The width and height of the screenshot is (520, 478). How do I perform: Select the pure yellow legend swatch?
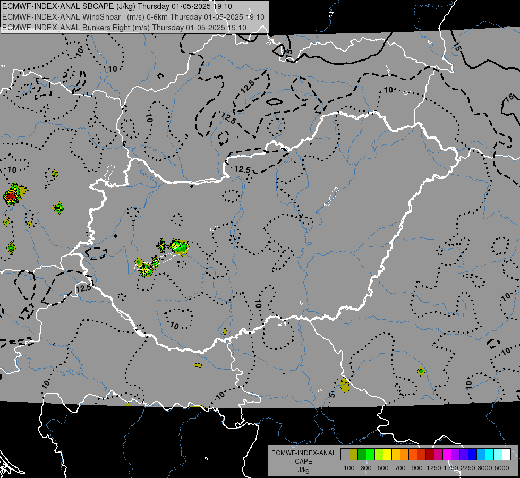(x=387, y=454)
